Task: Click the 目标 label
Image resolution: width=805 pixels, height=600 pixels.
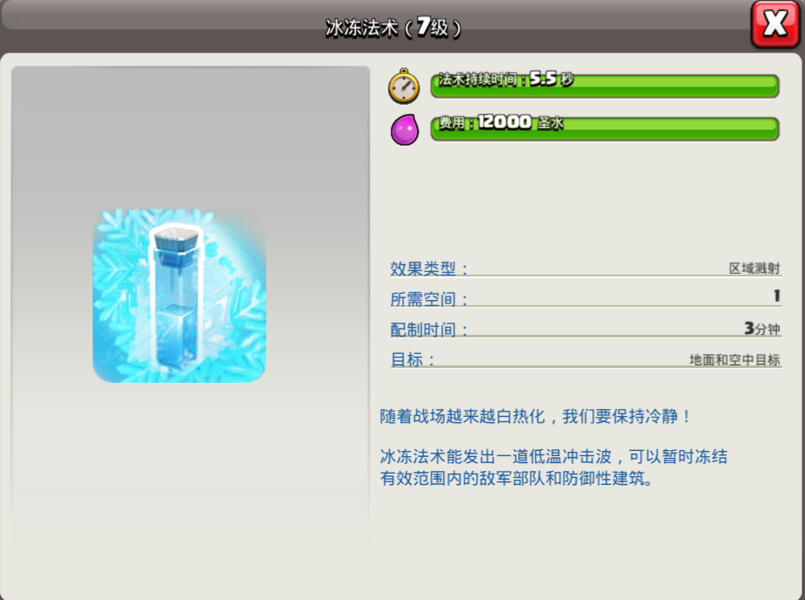Action: click(x=413, y=360)
